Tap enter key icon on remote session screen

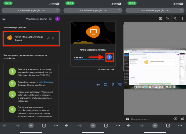(x=182, y=119)
